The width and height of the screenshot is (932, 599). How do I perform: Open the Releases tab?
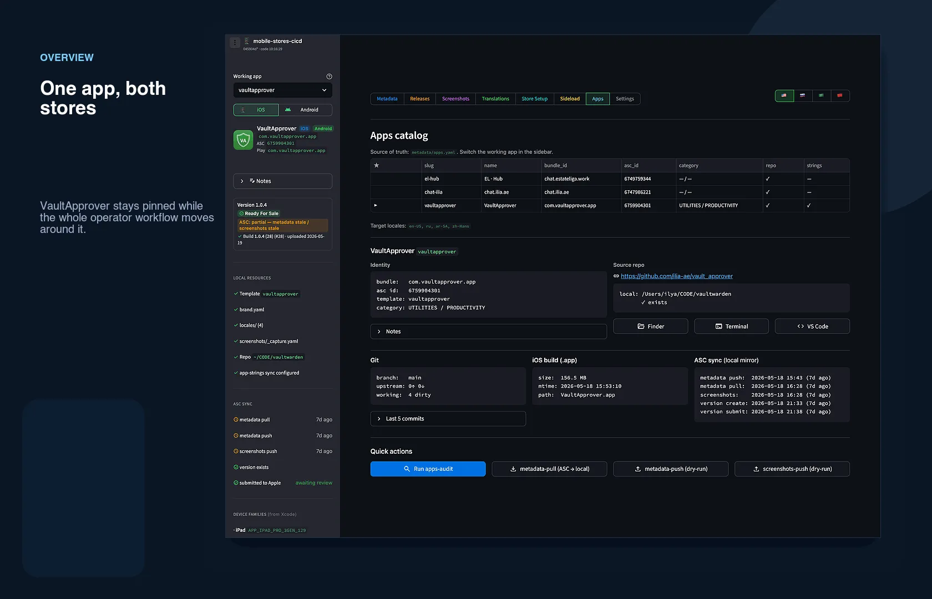(x=420, y=99)
